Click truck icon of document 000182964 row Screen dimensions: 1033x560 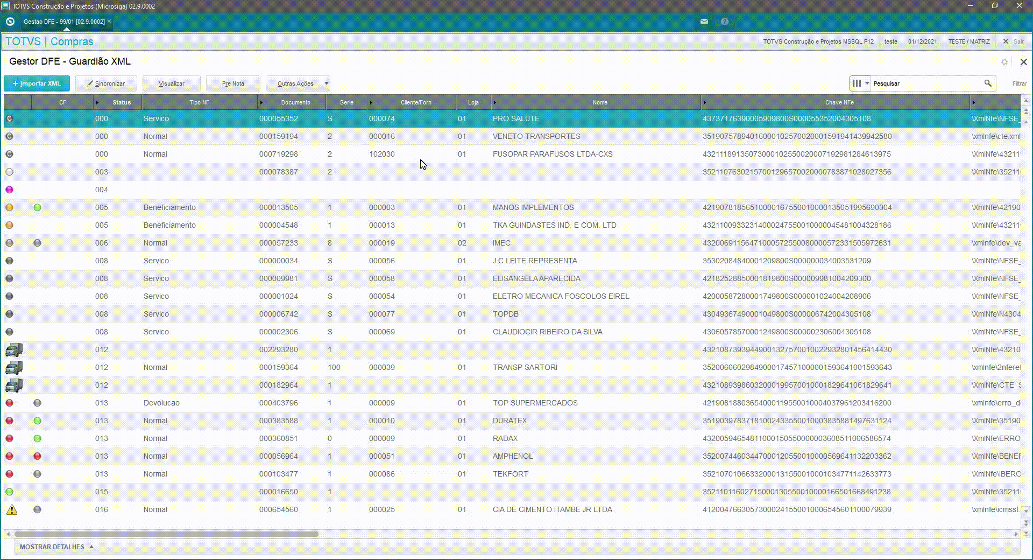tap(14, 385)
